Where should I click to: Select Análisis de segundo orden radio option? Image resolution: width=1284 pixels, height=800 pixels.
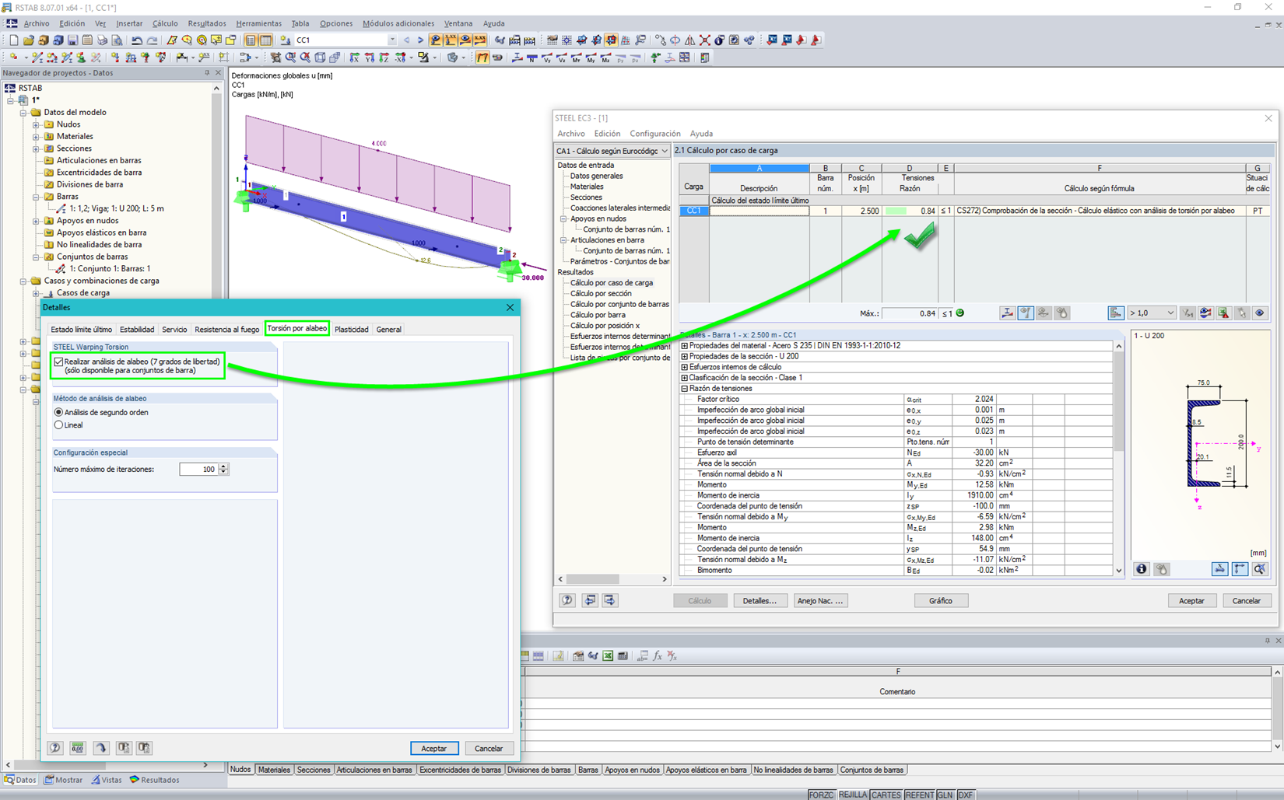(x=59, y=412)
